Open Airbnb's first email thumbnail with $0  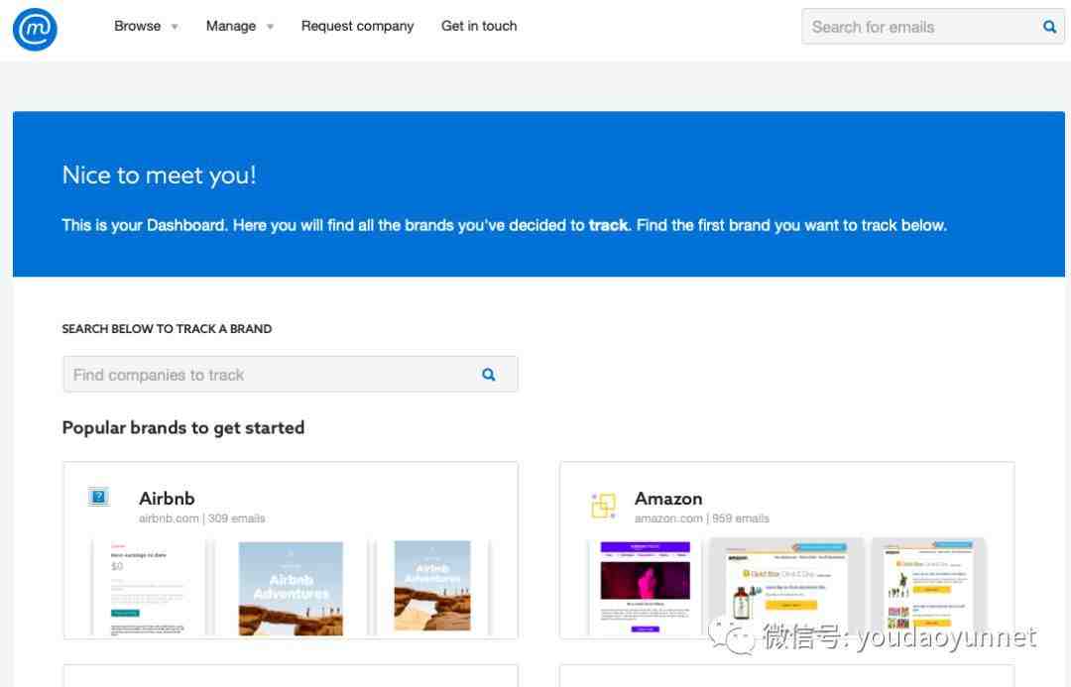pos(148,588)
